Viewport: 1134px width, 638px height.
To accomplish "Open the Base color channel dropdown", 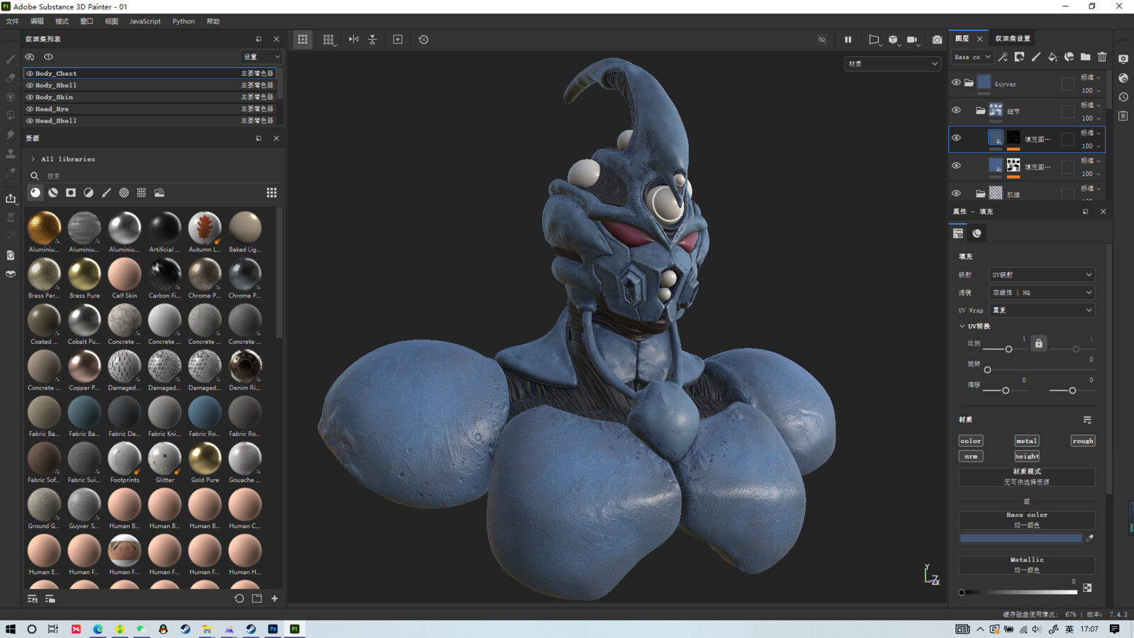I will click(972, 57).
